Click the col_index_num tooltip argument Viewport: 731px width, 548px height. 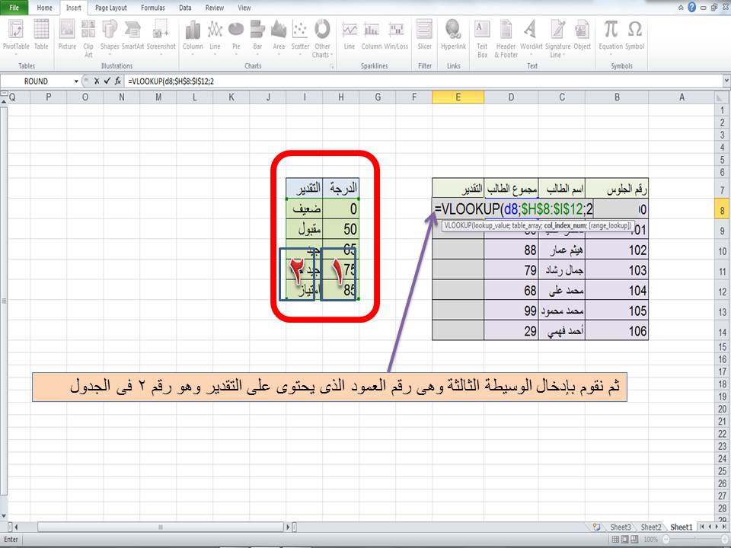coord(565,225)
